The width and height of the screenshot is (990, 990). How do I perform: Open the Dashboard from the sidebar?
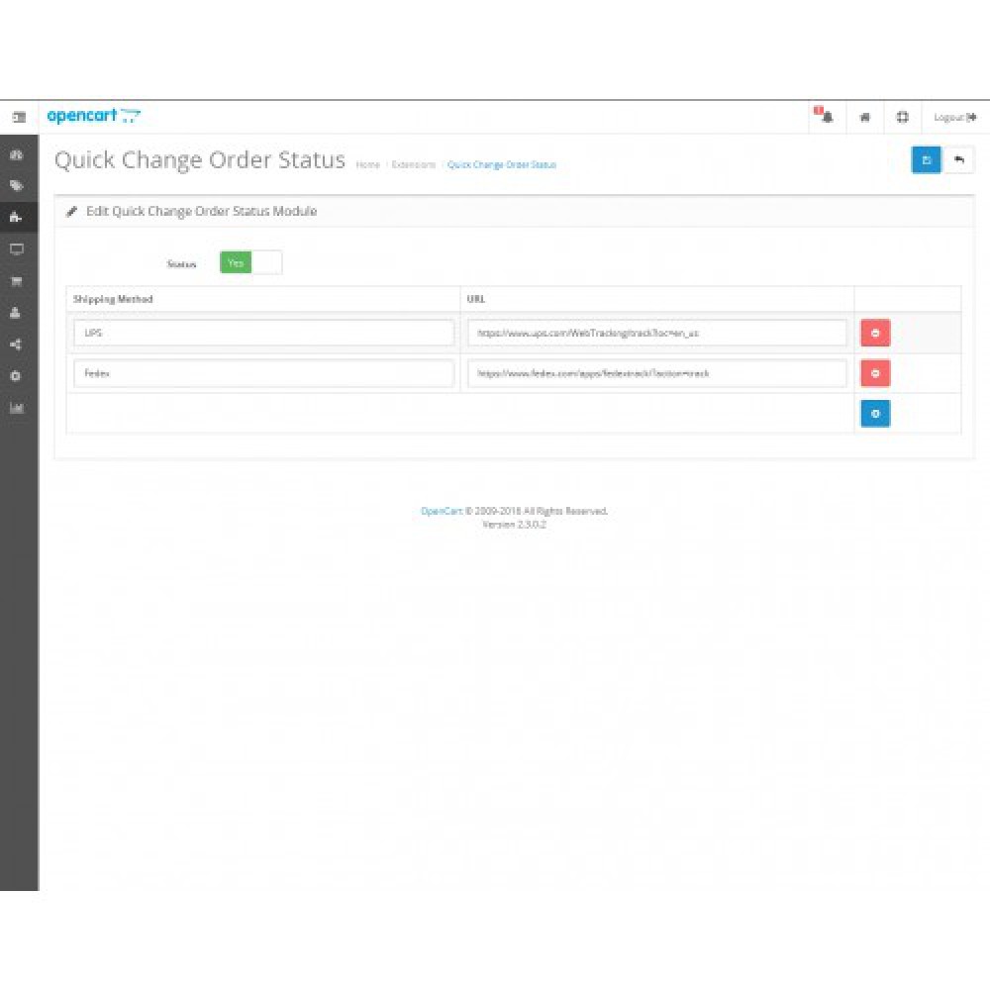17,154
